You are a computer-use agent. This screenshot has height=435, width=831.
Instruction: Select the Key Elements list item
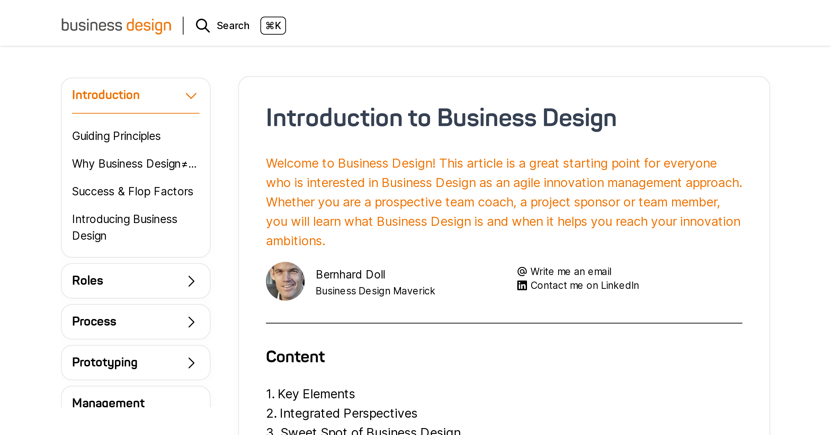[316, 393]
